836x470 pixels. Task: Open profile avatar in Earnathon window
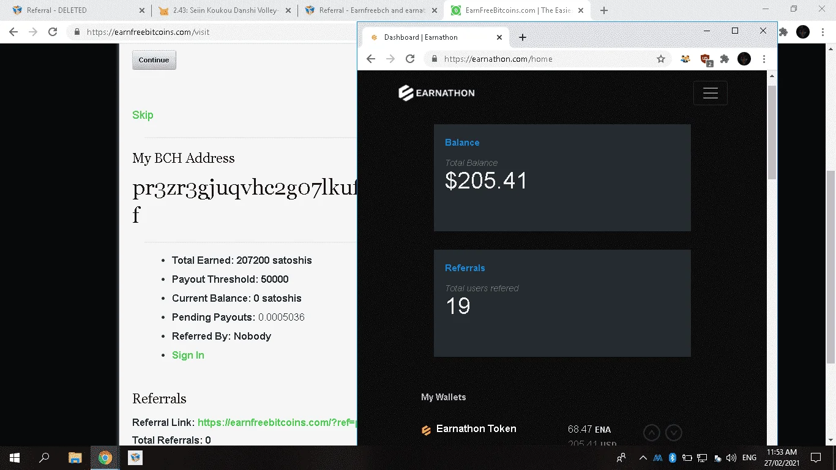[744, 59]
